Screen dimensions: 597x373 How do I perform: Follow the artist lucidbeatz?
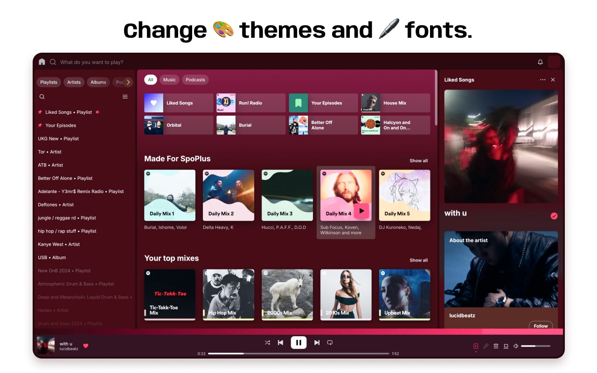pos(541,326)
